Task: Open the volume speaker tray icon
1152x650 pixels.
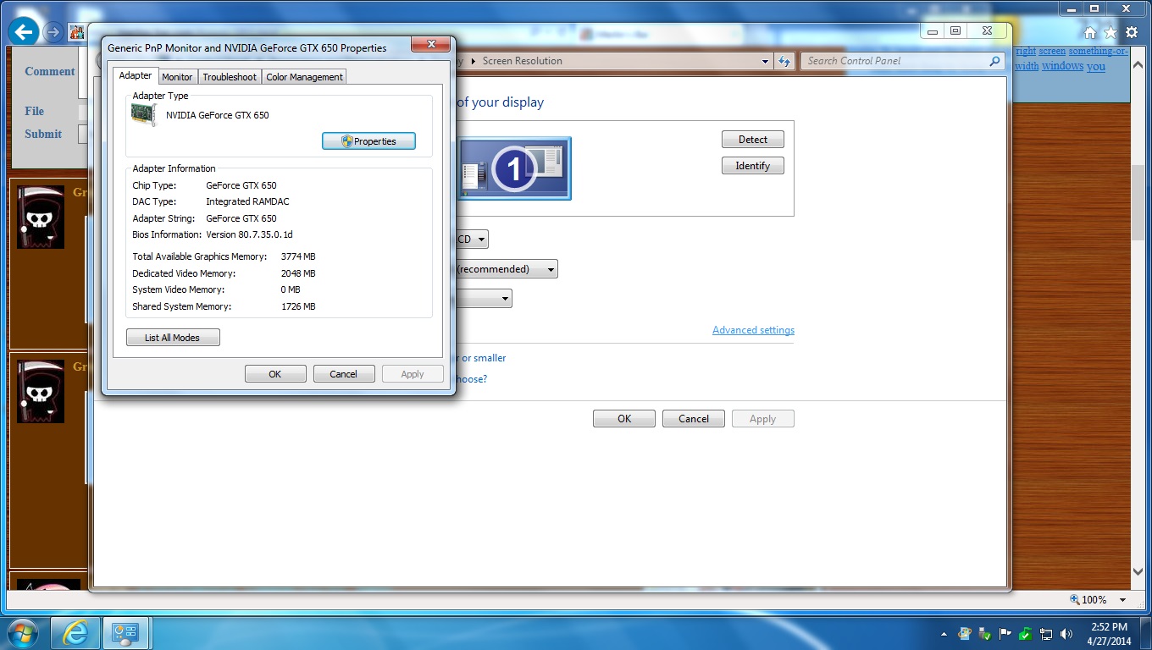Action: click(1066, 633)
